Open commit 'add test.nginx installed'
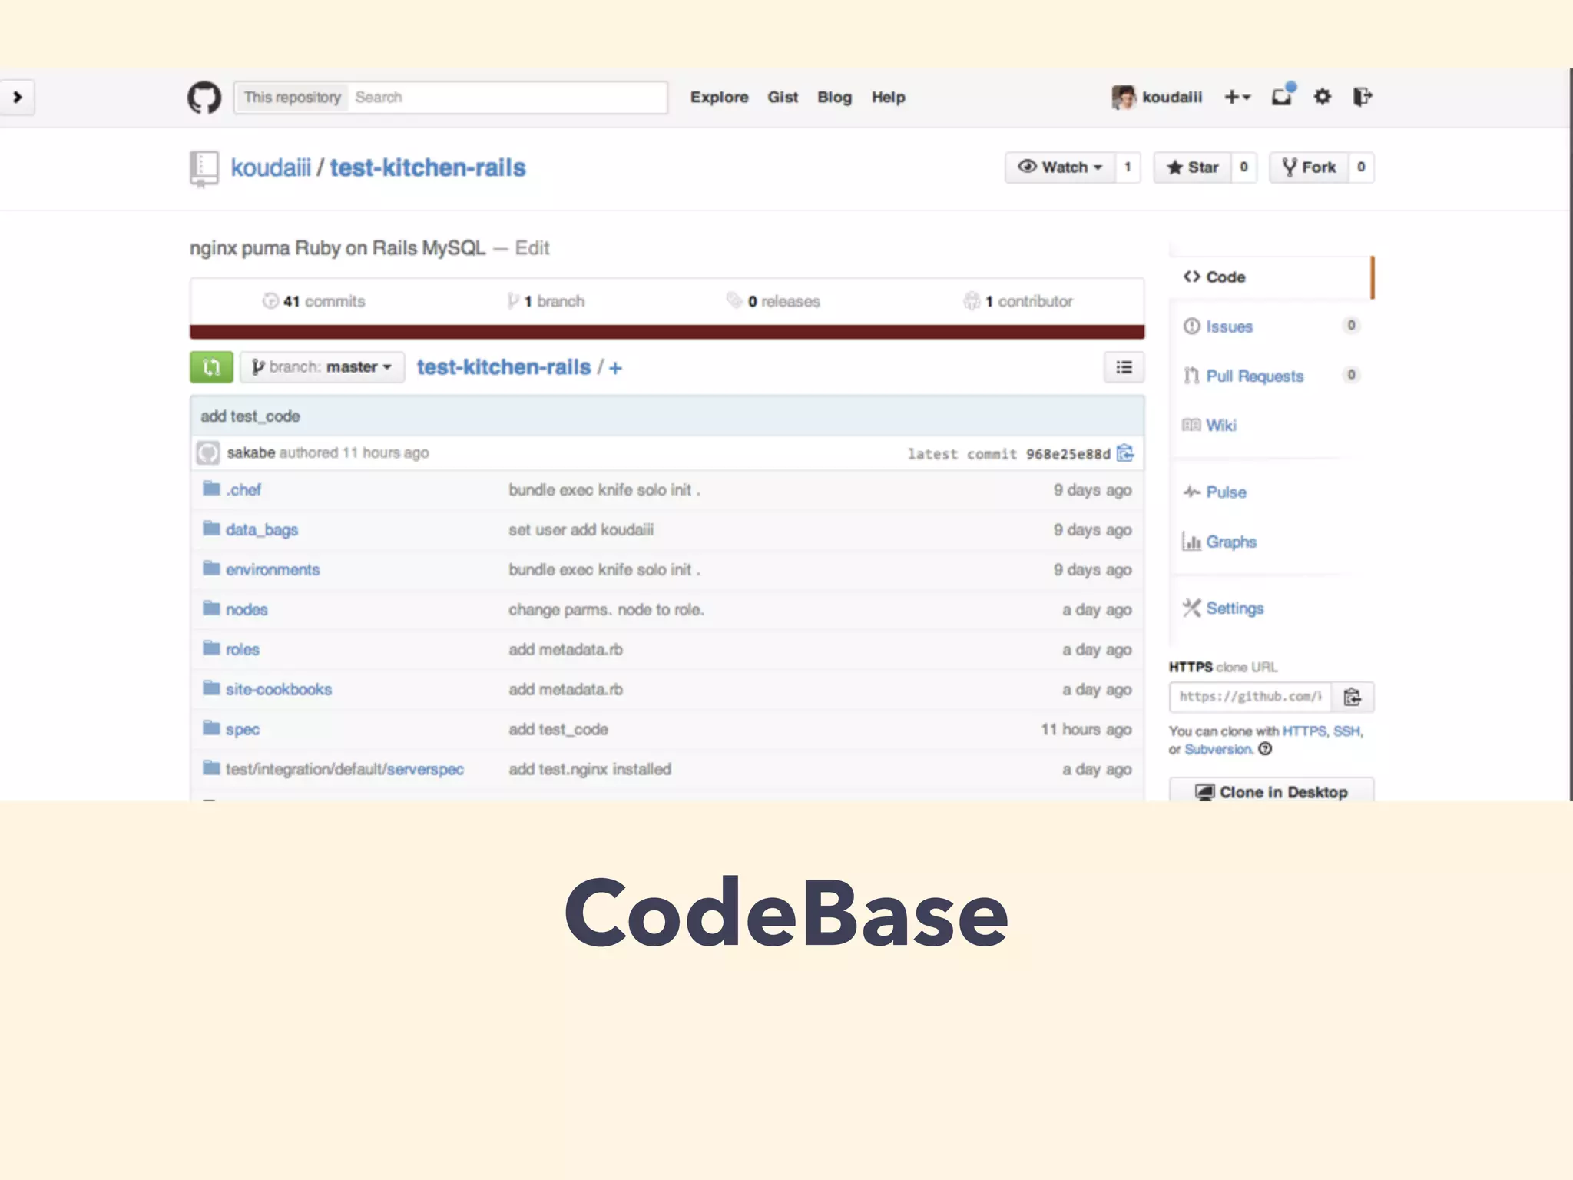 click(x=590, y=769)
